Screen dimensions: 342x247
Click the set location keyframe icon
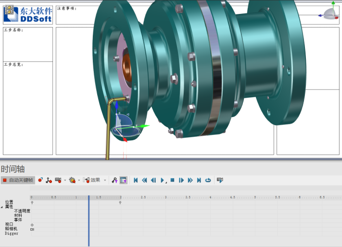(49, 180)
